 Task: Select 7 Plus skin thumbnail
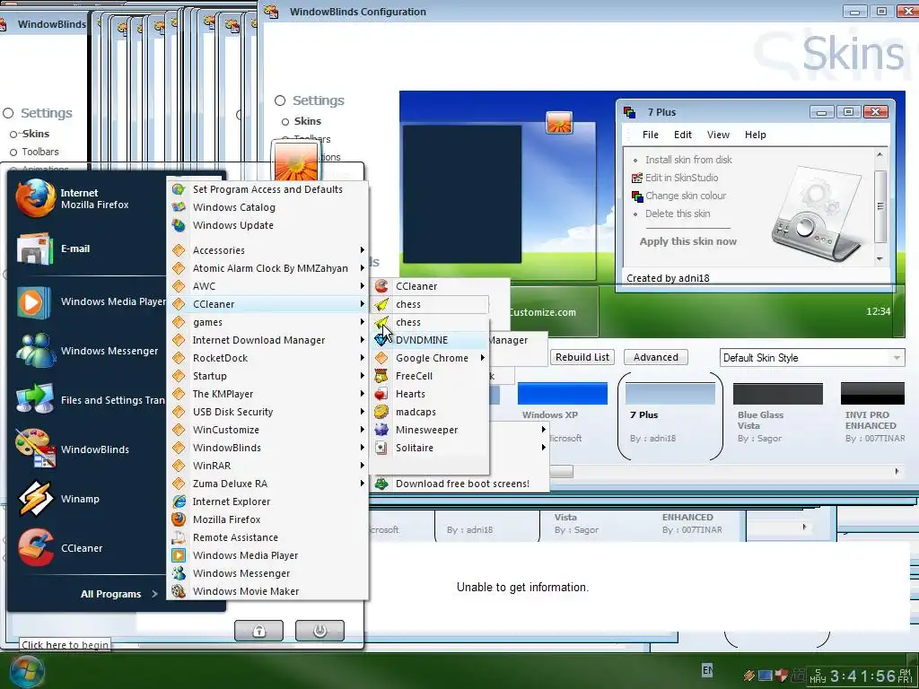pos(670,394)
